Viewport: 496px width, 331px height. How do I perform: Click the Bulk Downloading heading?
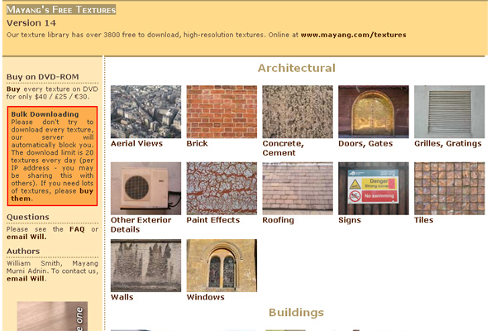45,114
